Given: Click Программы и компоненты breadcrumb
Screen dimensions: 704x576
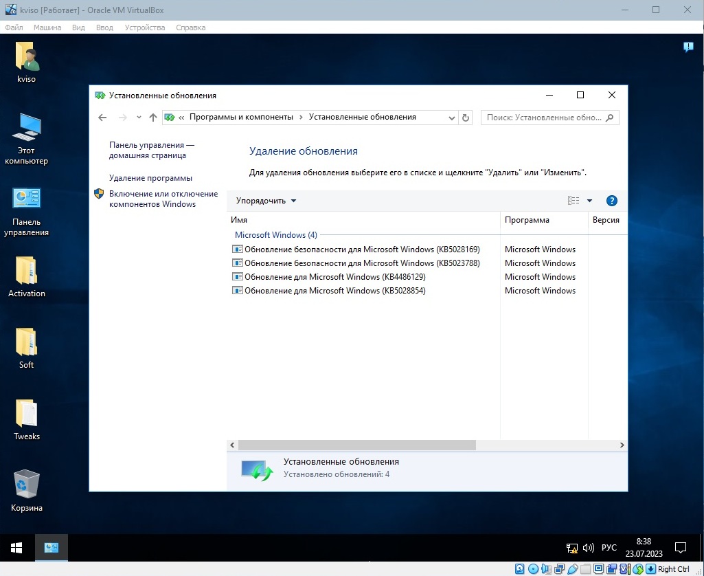Looking at the screenshot, I should 241,118.
